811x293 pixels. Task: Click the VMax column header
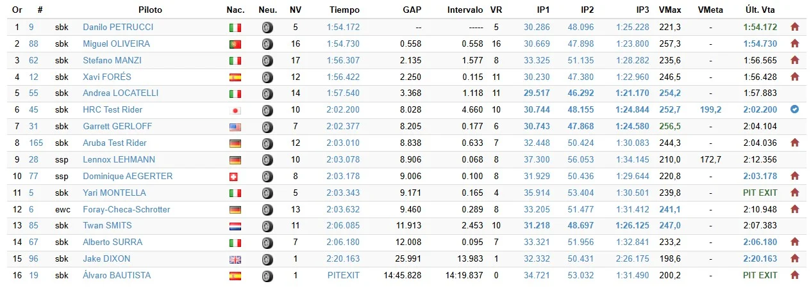669,10
